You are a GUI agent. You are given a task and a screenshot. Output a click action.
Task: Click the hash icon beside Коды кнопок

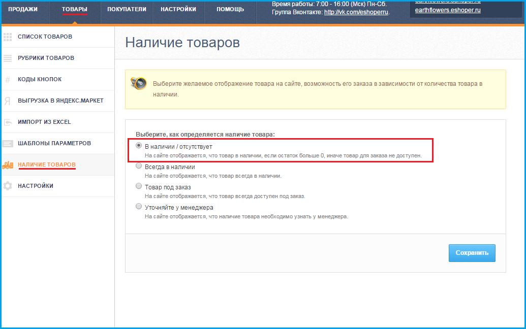click(x=8, y=80)
